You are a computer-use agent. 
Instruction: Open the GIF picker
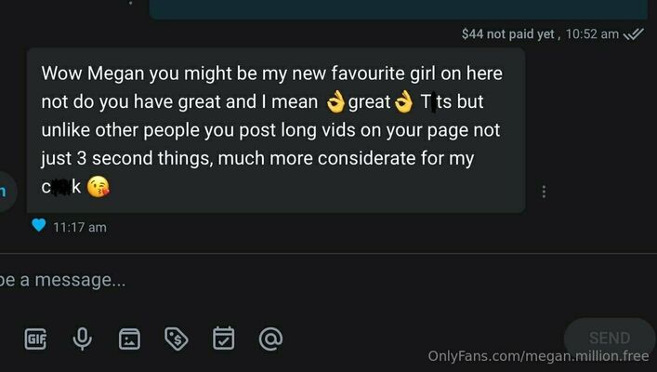tap(35, 339)
